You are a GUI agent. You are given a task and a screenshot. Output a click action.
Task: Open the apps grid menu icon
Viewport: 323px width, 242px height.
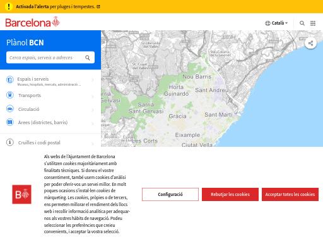pos(313,23)
